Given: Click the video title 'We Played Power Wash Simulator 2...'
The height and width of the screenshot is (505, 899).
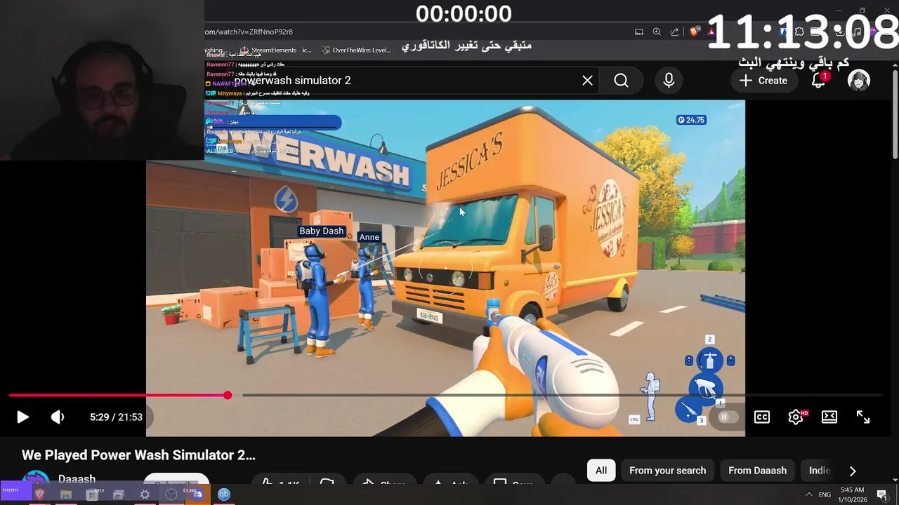Looking at the screenshot, I should coord(138,455).
